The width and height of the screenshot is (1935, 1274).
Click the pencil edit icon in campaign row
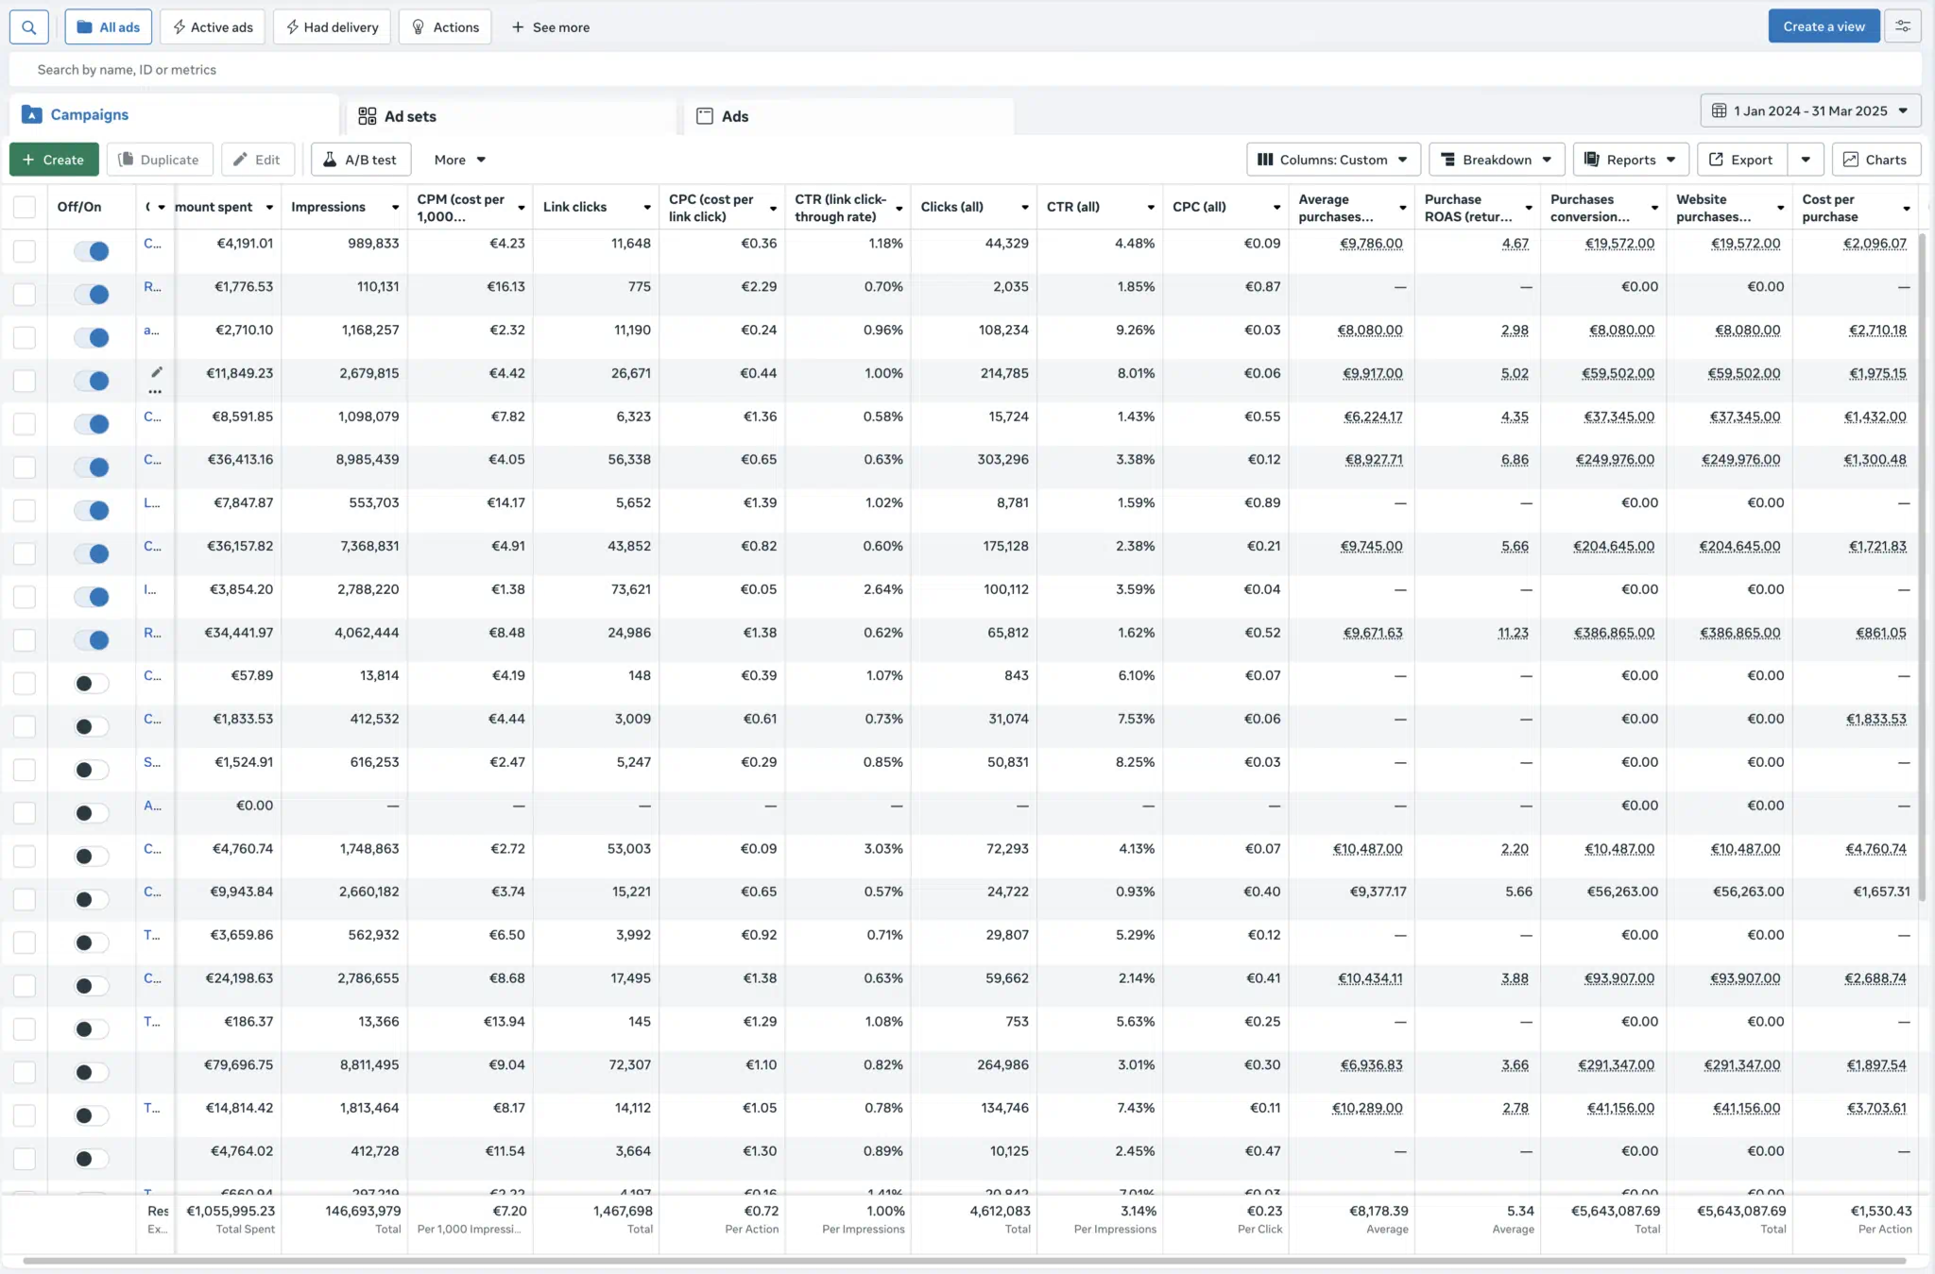click(x=157, y=372)
